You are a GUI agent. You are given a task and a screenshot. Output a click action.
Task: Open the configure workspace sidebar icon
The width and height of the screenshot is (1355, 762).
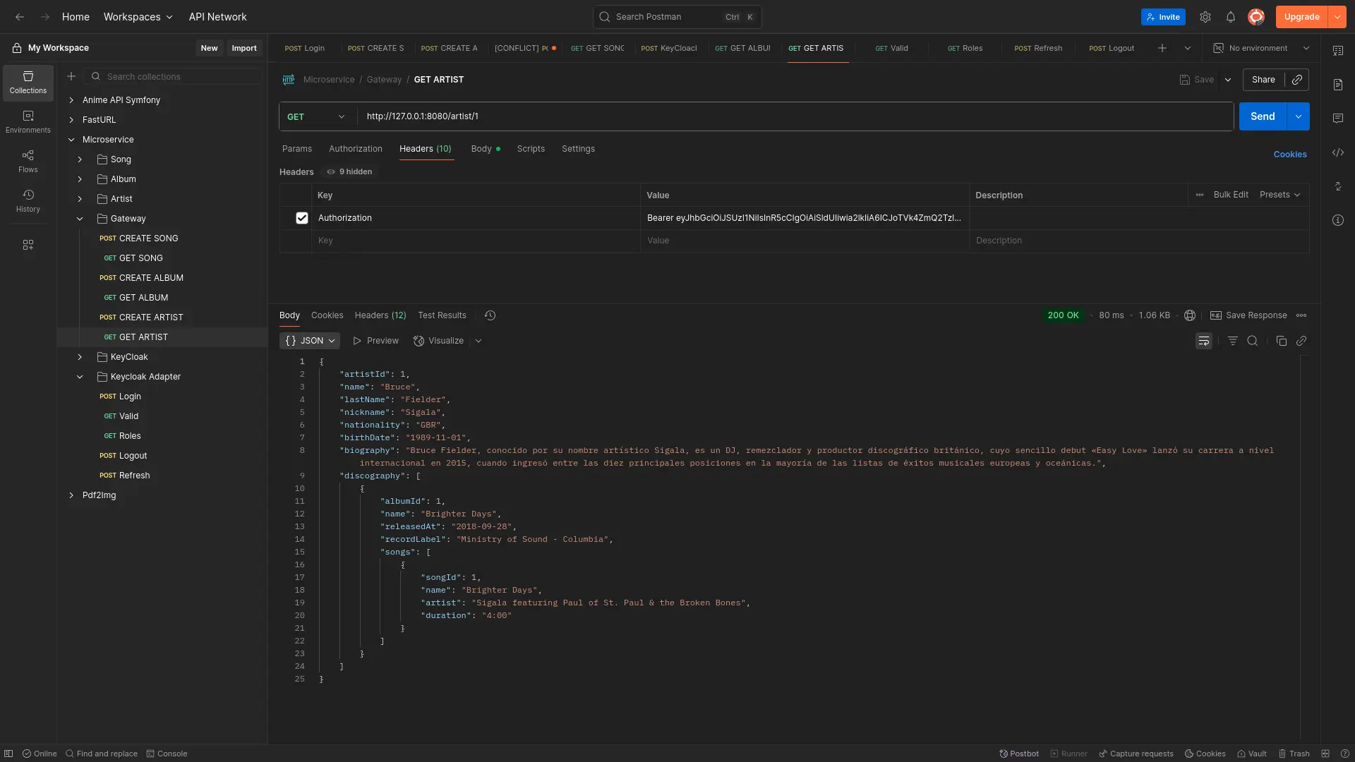pos(28,245)
